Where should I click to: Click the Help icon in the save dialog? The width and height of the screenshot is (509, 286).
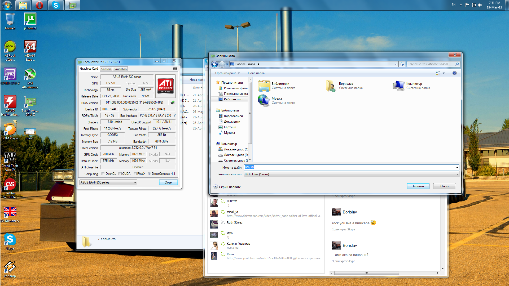tap(454, 73)
